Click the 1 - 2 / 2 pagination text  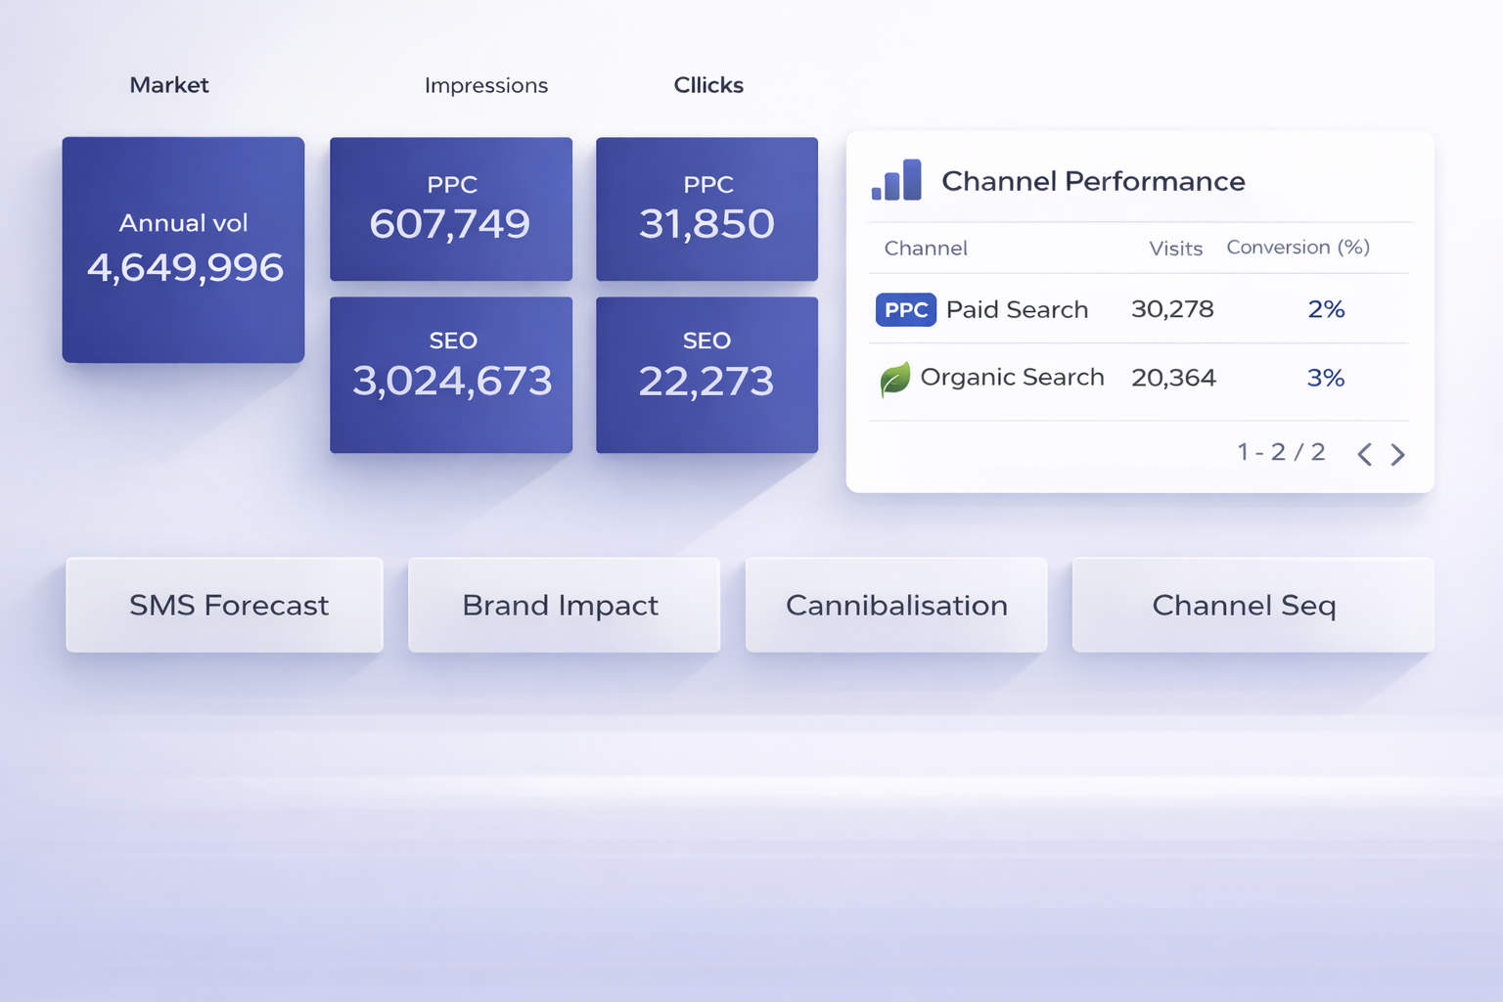[1281, 452]
